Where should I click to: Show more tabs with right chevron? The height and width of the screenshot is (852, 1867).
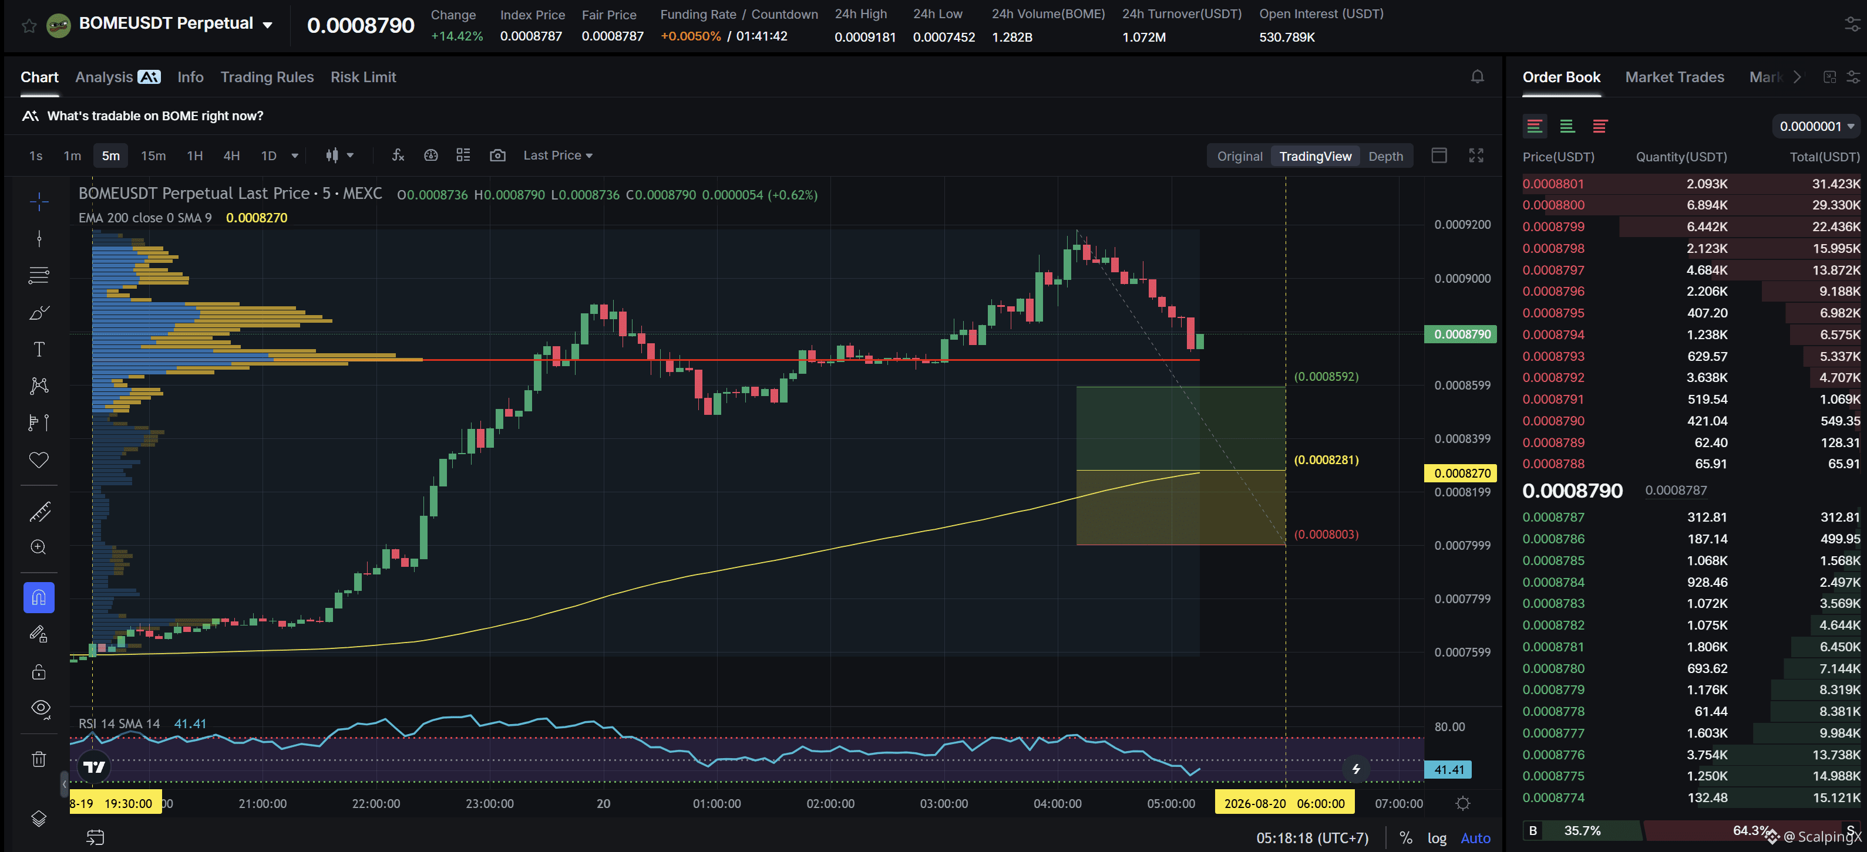point(1797,77)
